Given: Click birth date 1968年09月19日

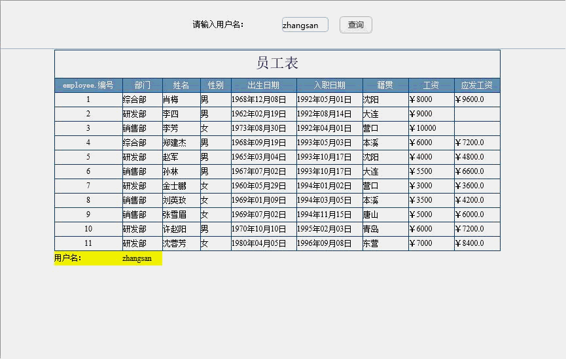Looking at the screenshot, I should [x=264, y=143].
